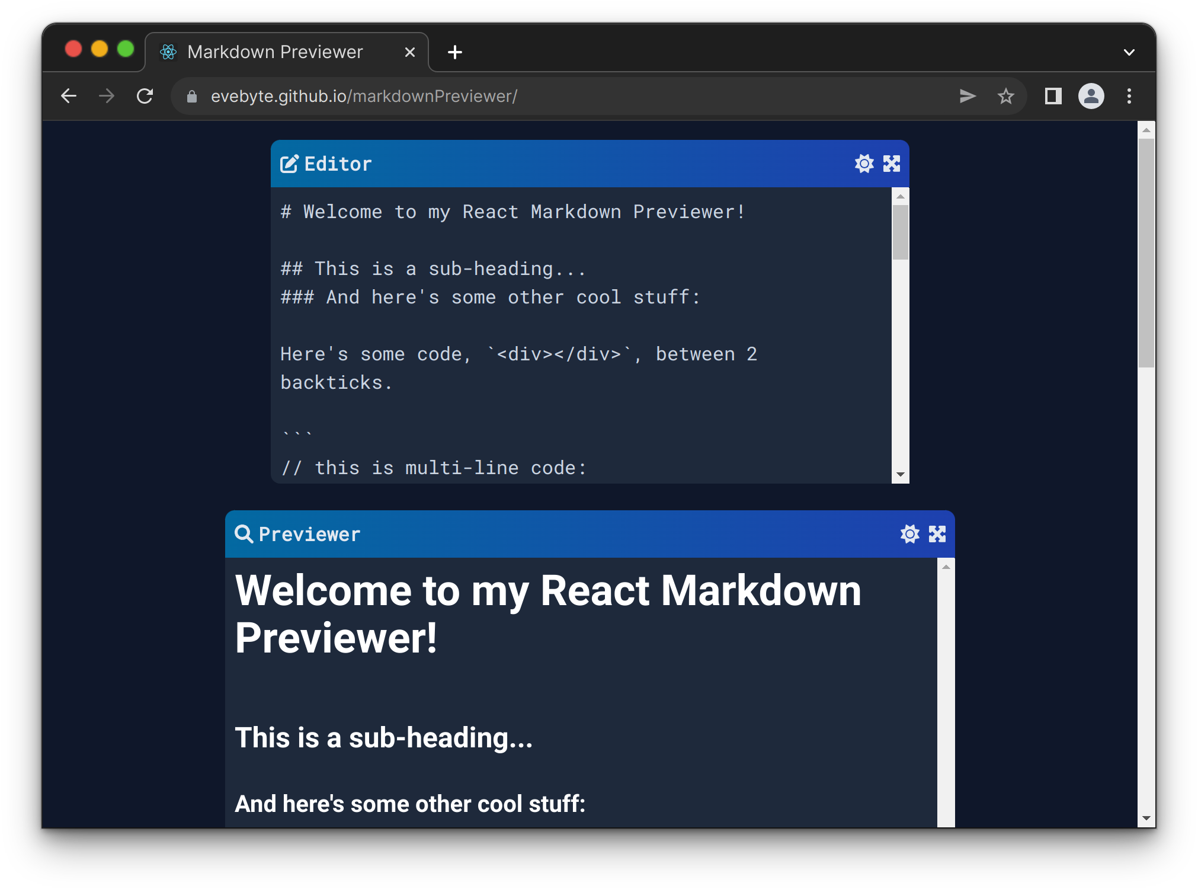Click the triple backticks line in editor

(297, 436)
